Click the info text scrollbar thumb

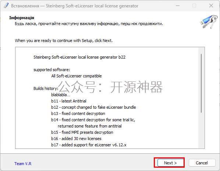click(201, 83)
